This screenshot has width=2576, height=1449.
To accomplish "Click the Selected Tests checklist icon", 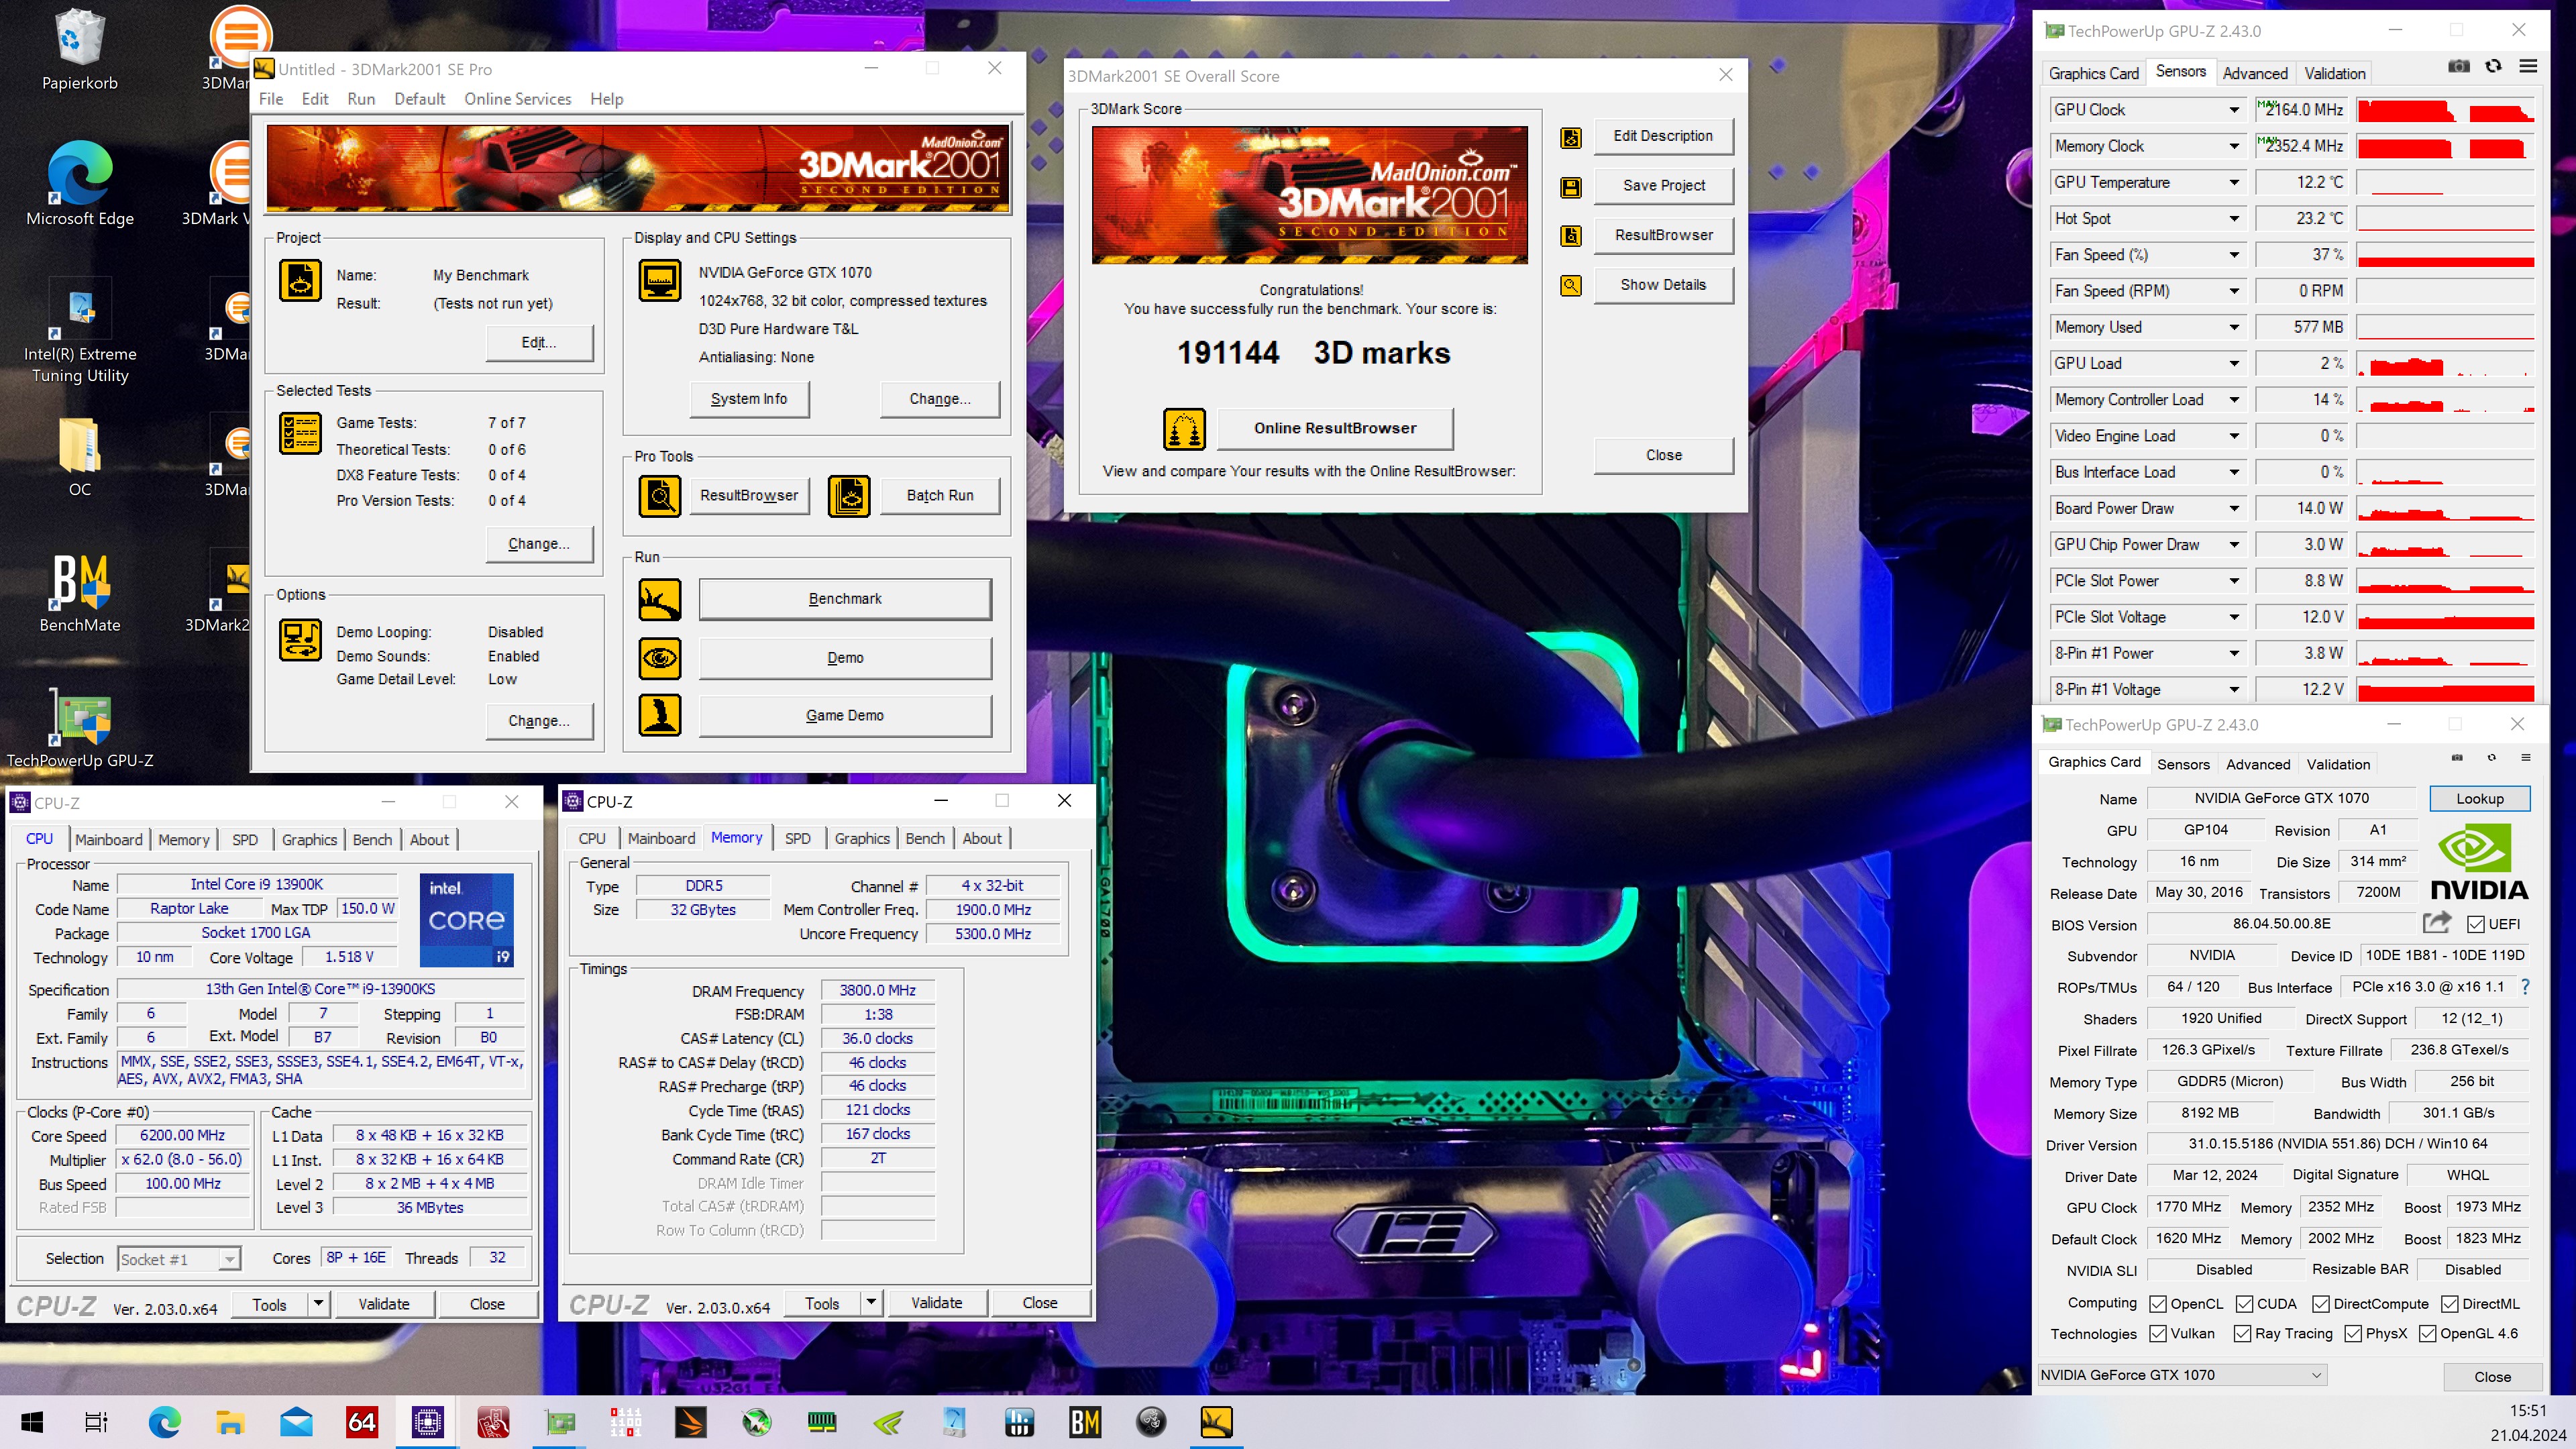I will (x=300, y=434).
